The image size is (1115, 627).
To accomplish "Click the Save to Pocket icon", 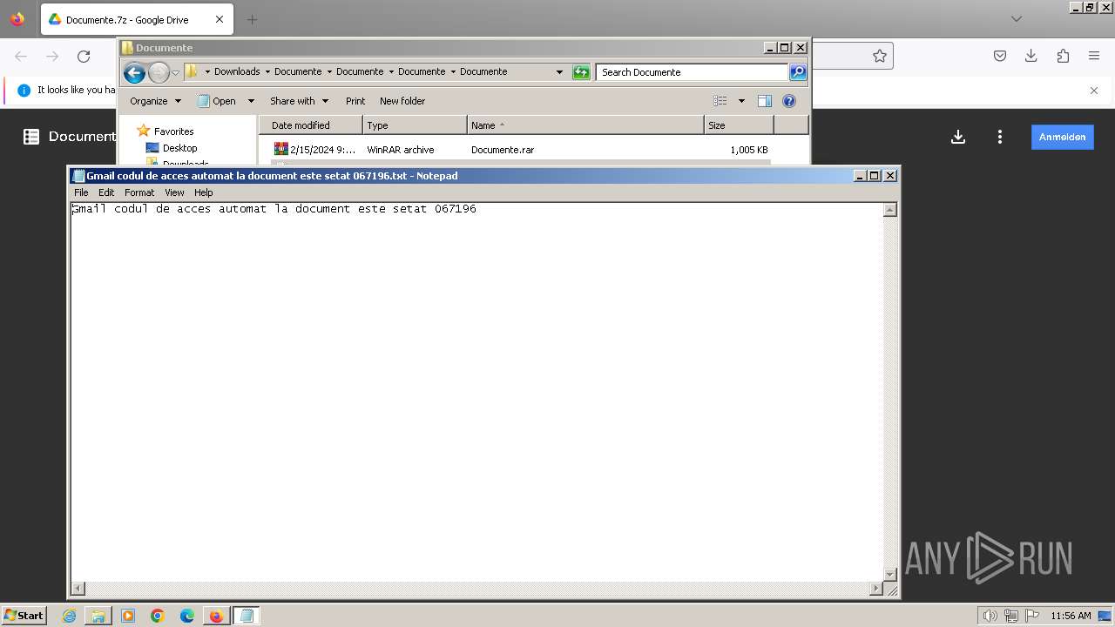I will click(x=1000, y=56).
